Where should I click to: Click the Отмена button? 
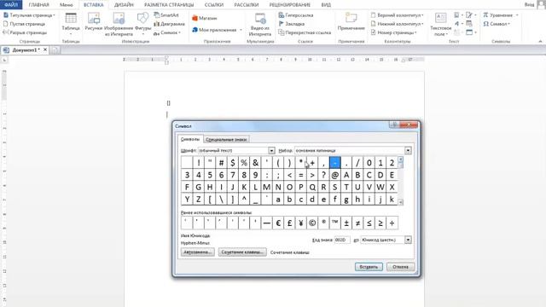click(x=400, y=267)
